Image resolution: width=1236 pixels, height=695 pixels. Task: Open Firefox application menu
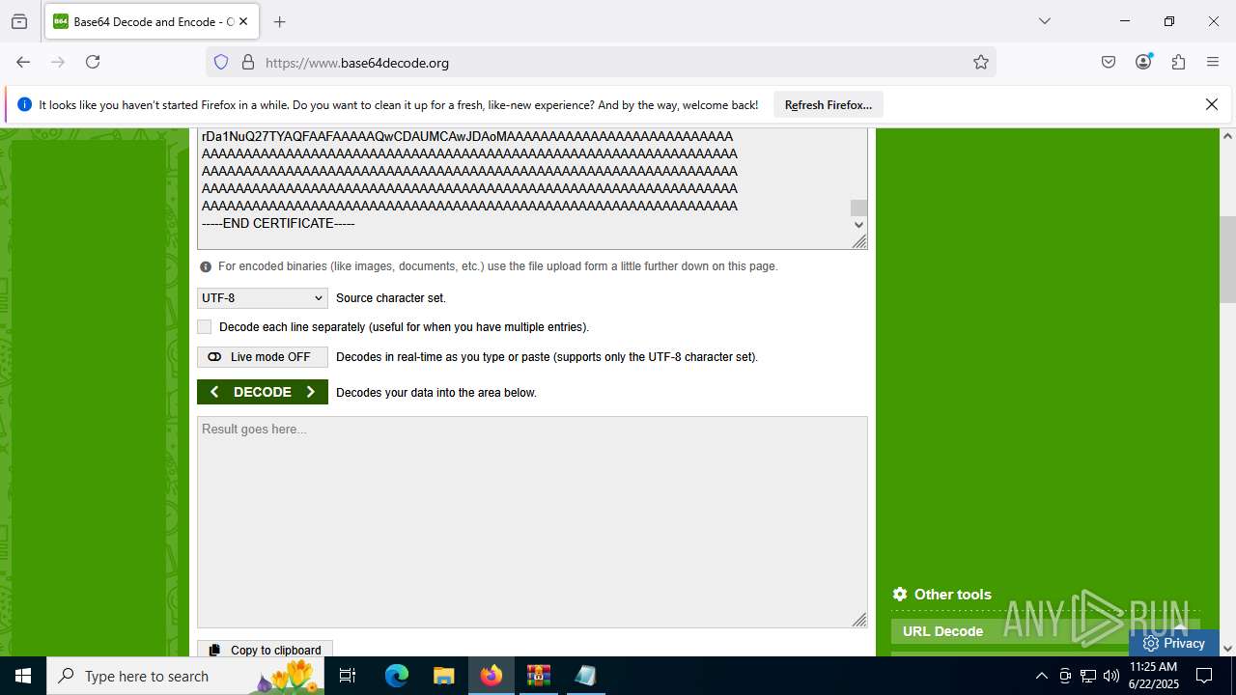(1213, 62)
